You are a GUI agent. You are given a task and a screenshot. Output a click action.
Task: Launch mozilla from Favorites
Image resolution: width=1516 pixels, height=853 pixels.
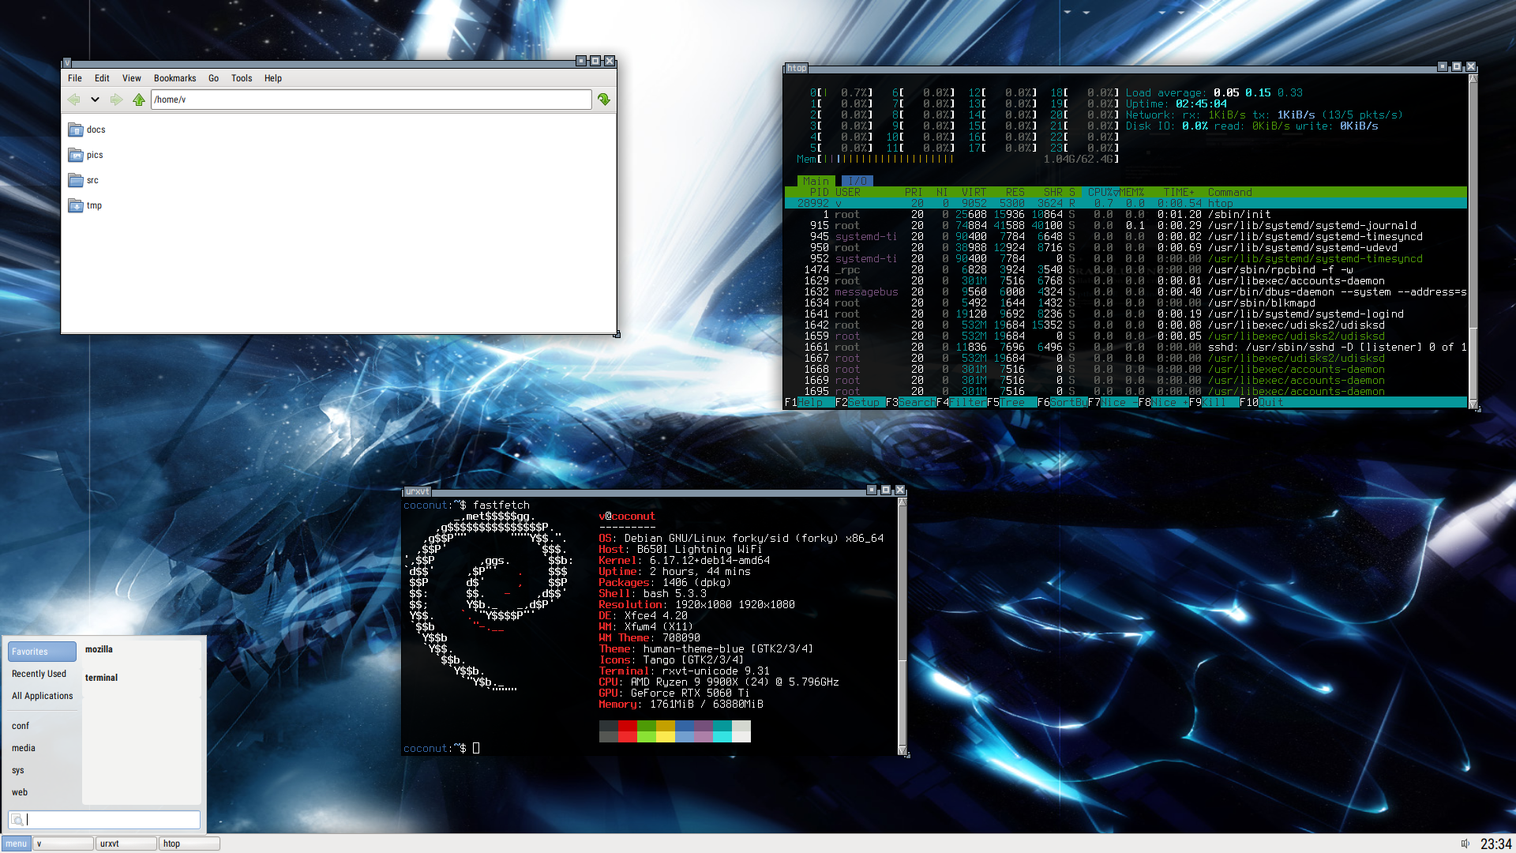[x=99, y=649]
